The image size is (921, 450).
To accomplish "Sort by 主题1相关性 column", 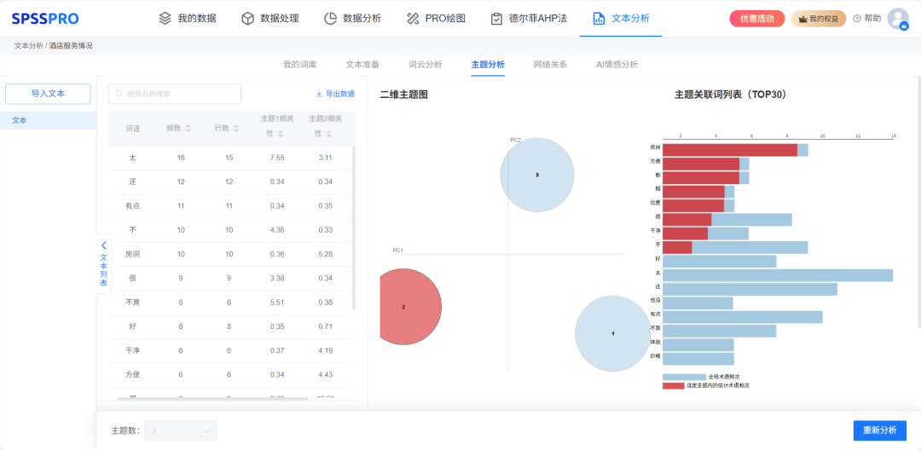I will tap(281, 134).
